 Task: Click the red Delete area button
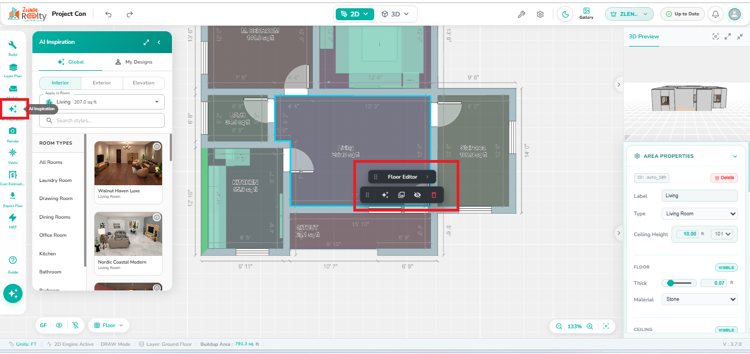tap(724, 178)
